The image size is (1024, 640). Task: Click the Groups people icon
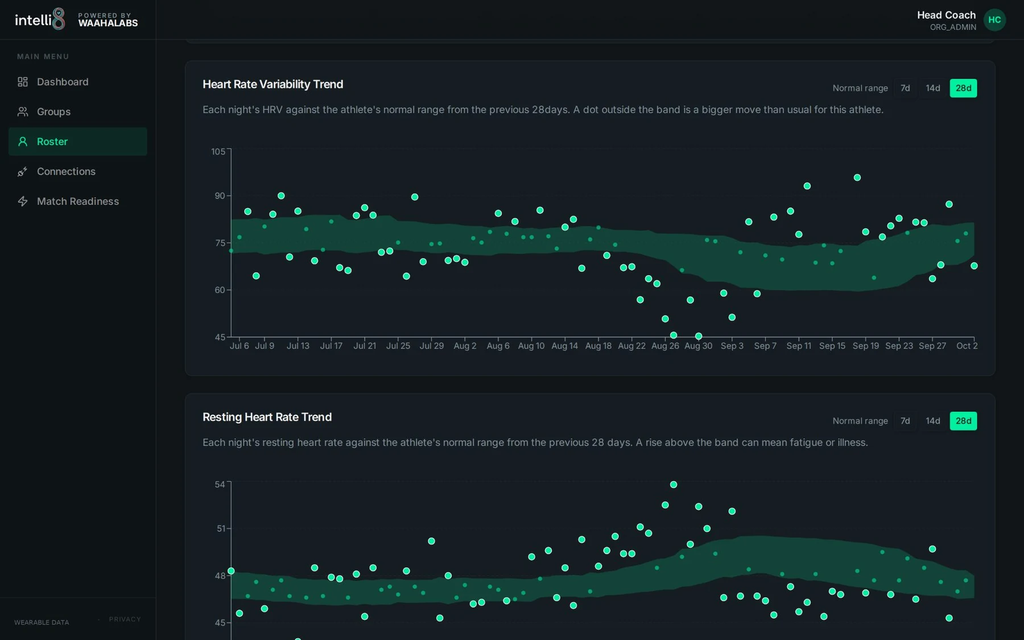point(23,112)
